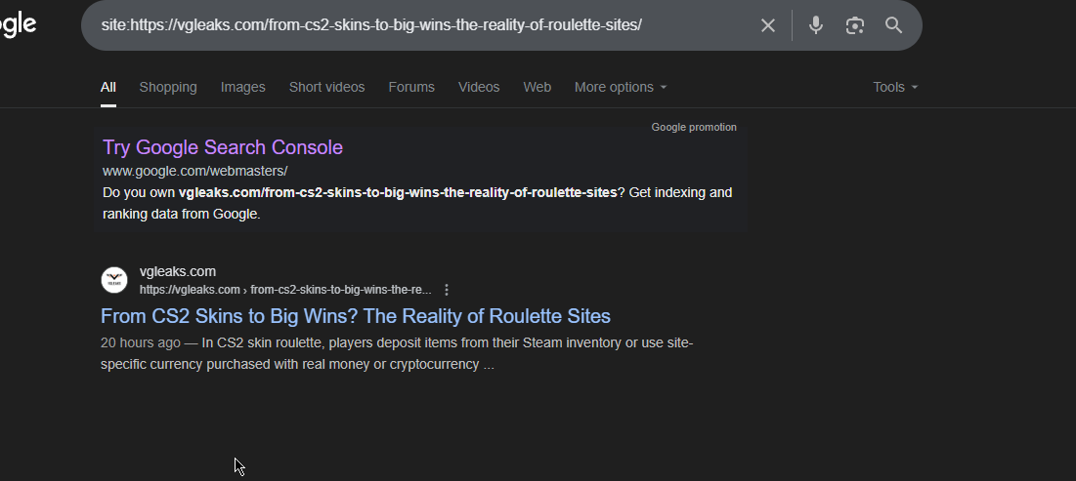1076x481 pixels.
Task: Switch to the Shopping tab
Action: point(168,87)
